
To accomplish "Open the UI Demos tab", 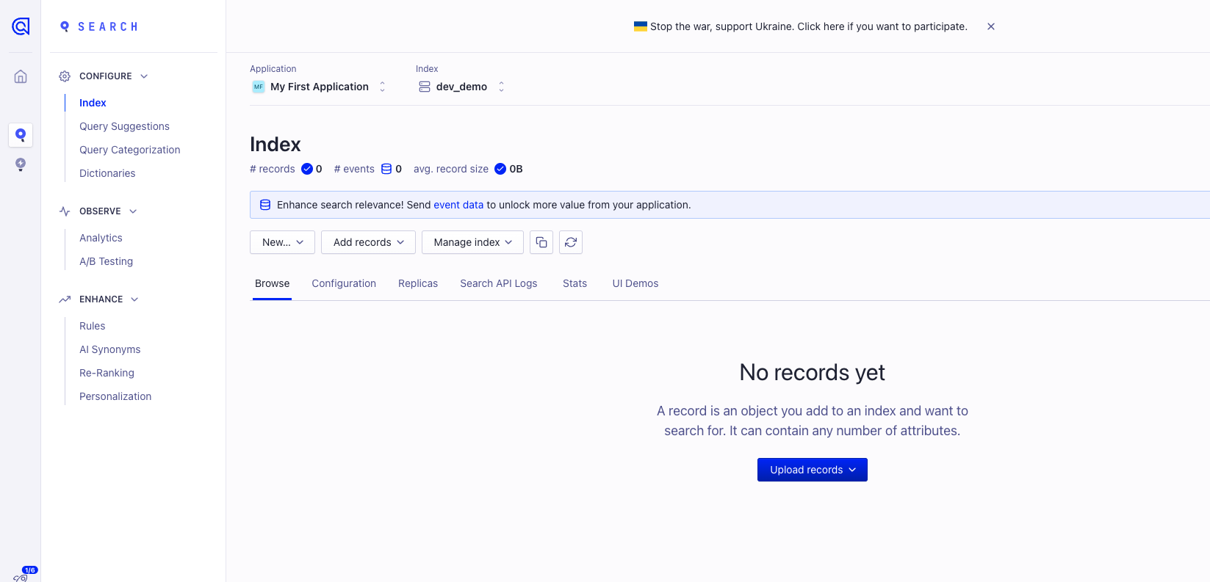I will [635, 283].
